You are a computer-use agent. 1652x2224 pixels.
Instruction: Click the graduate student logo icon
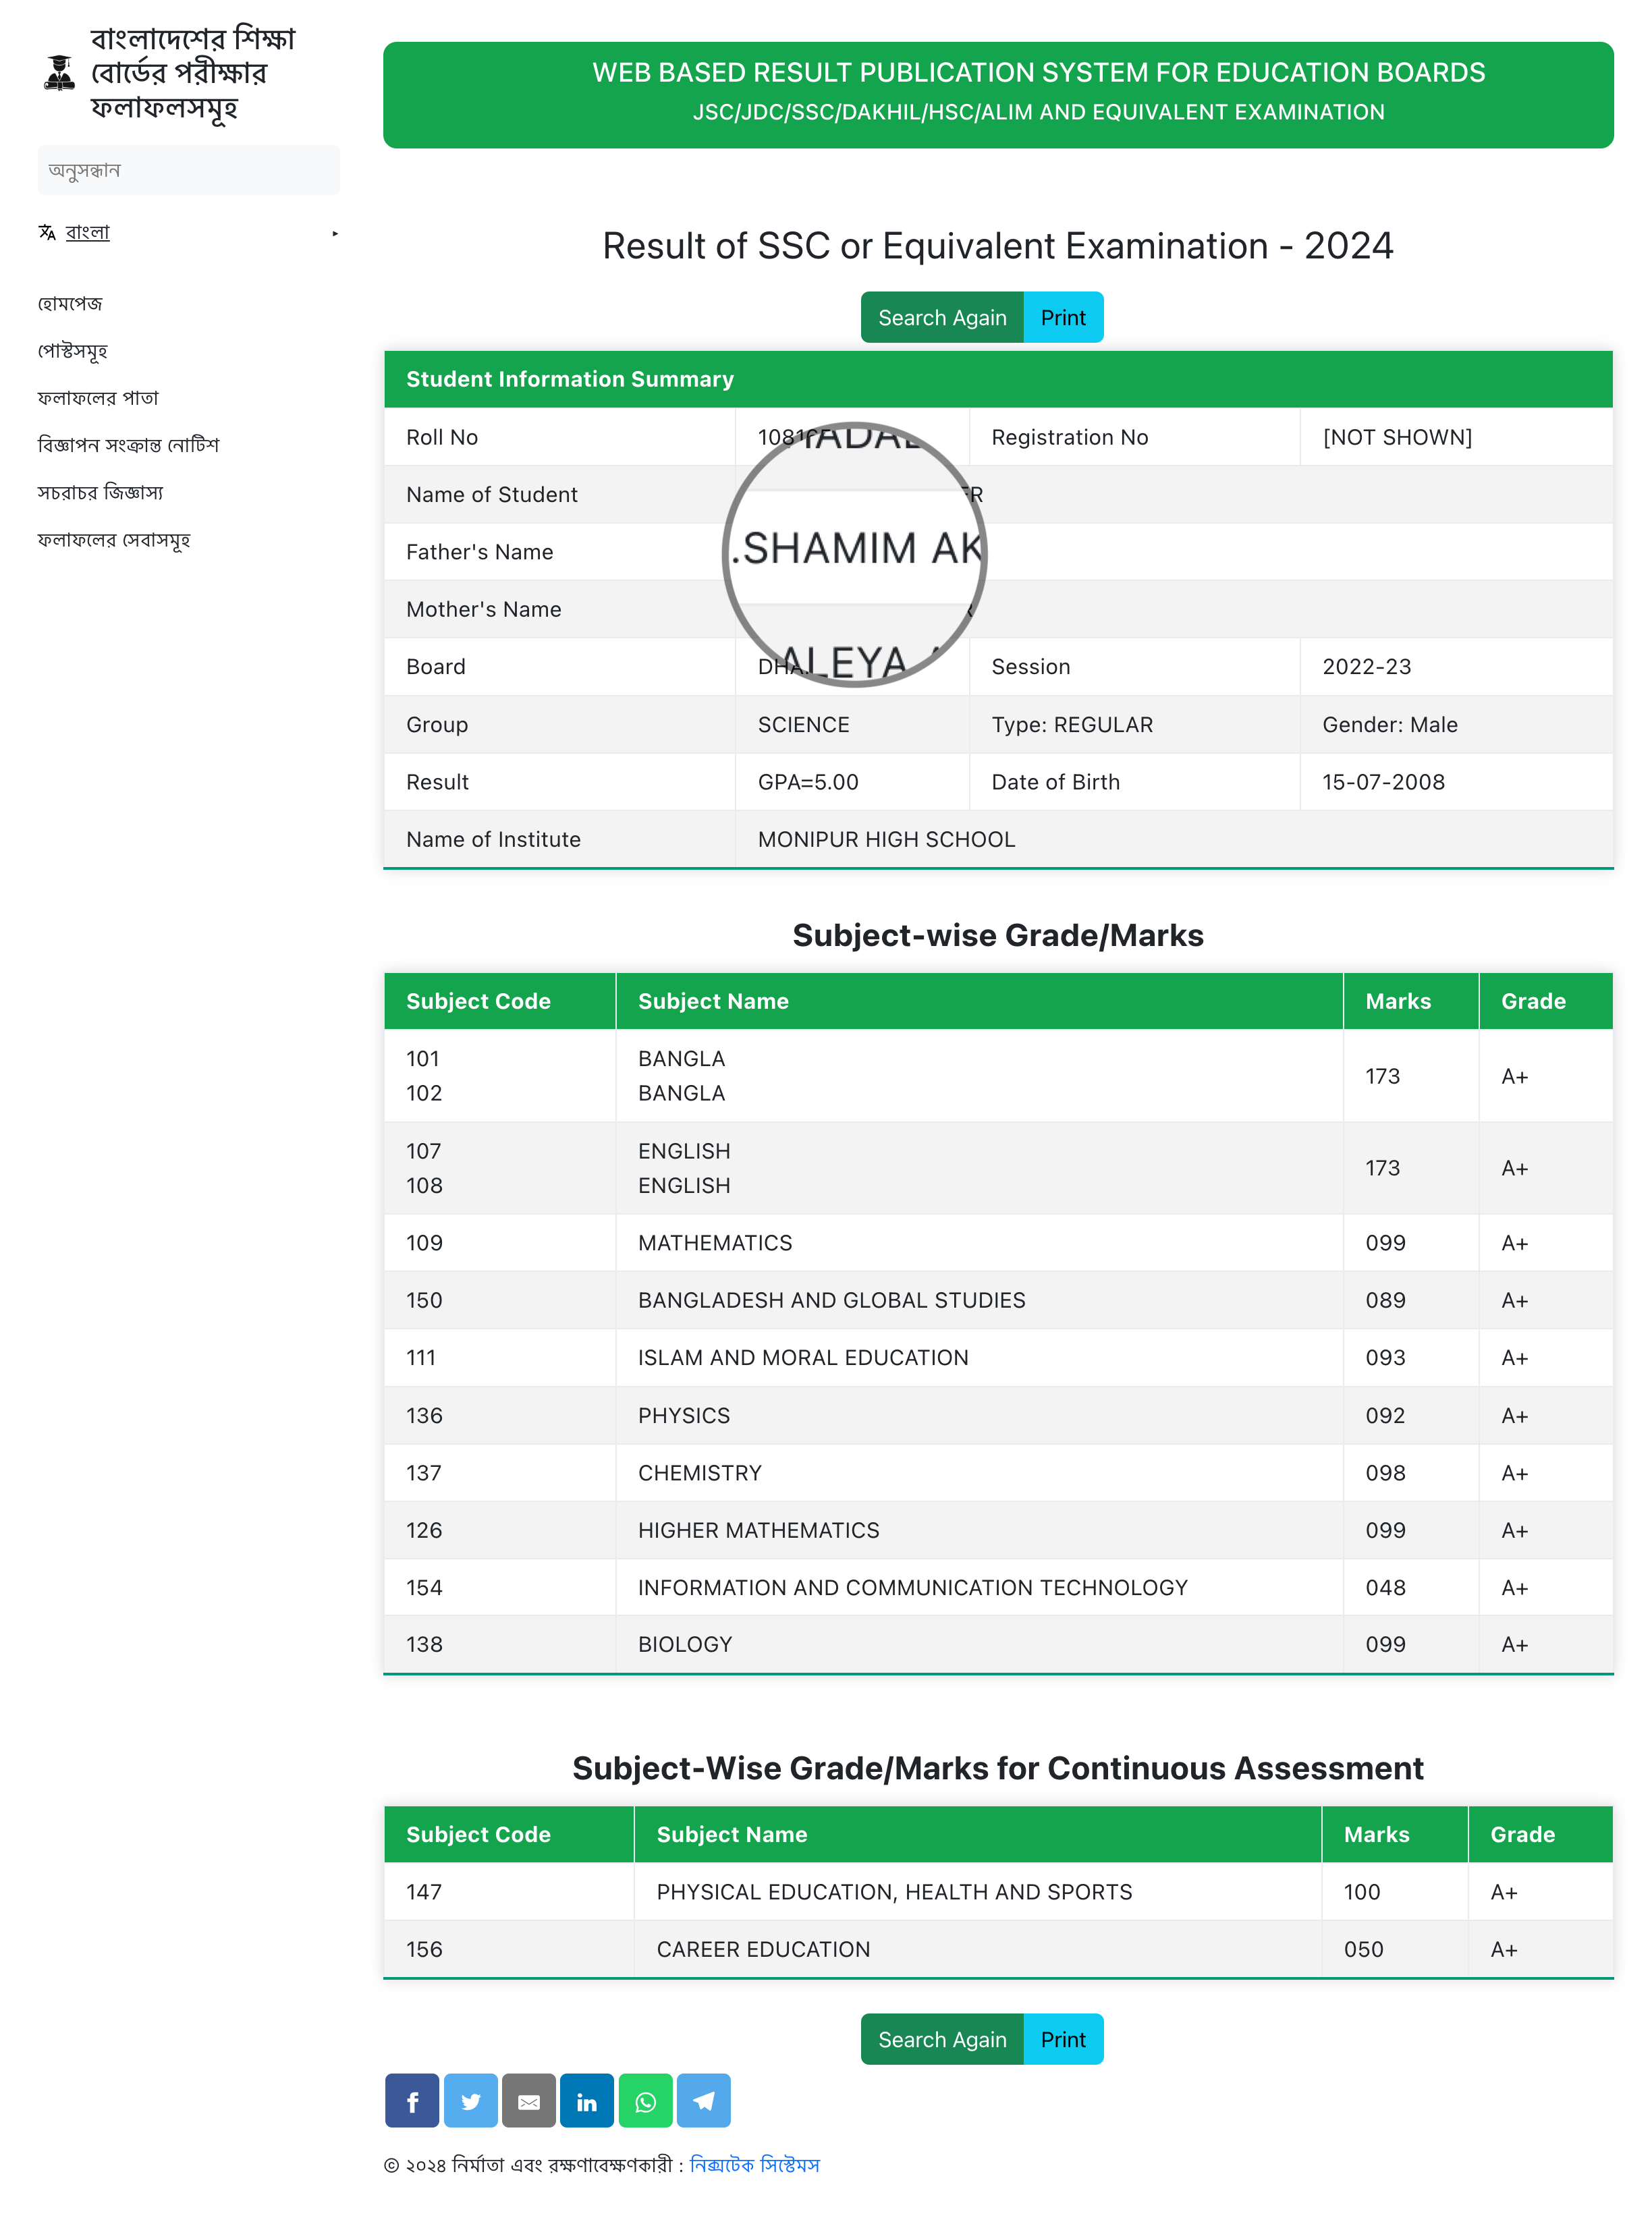(x=60, y=73)
